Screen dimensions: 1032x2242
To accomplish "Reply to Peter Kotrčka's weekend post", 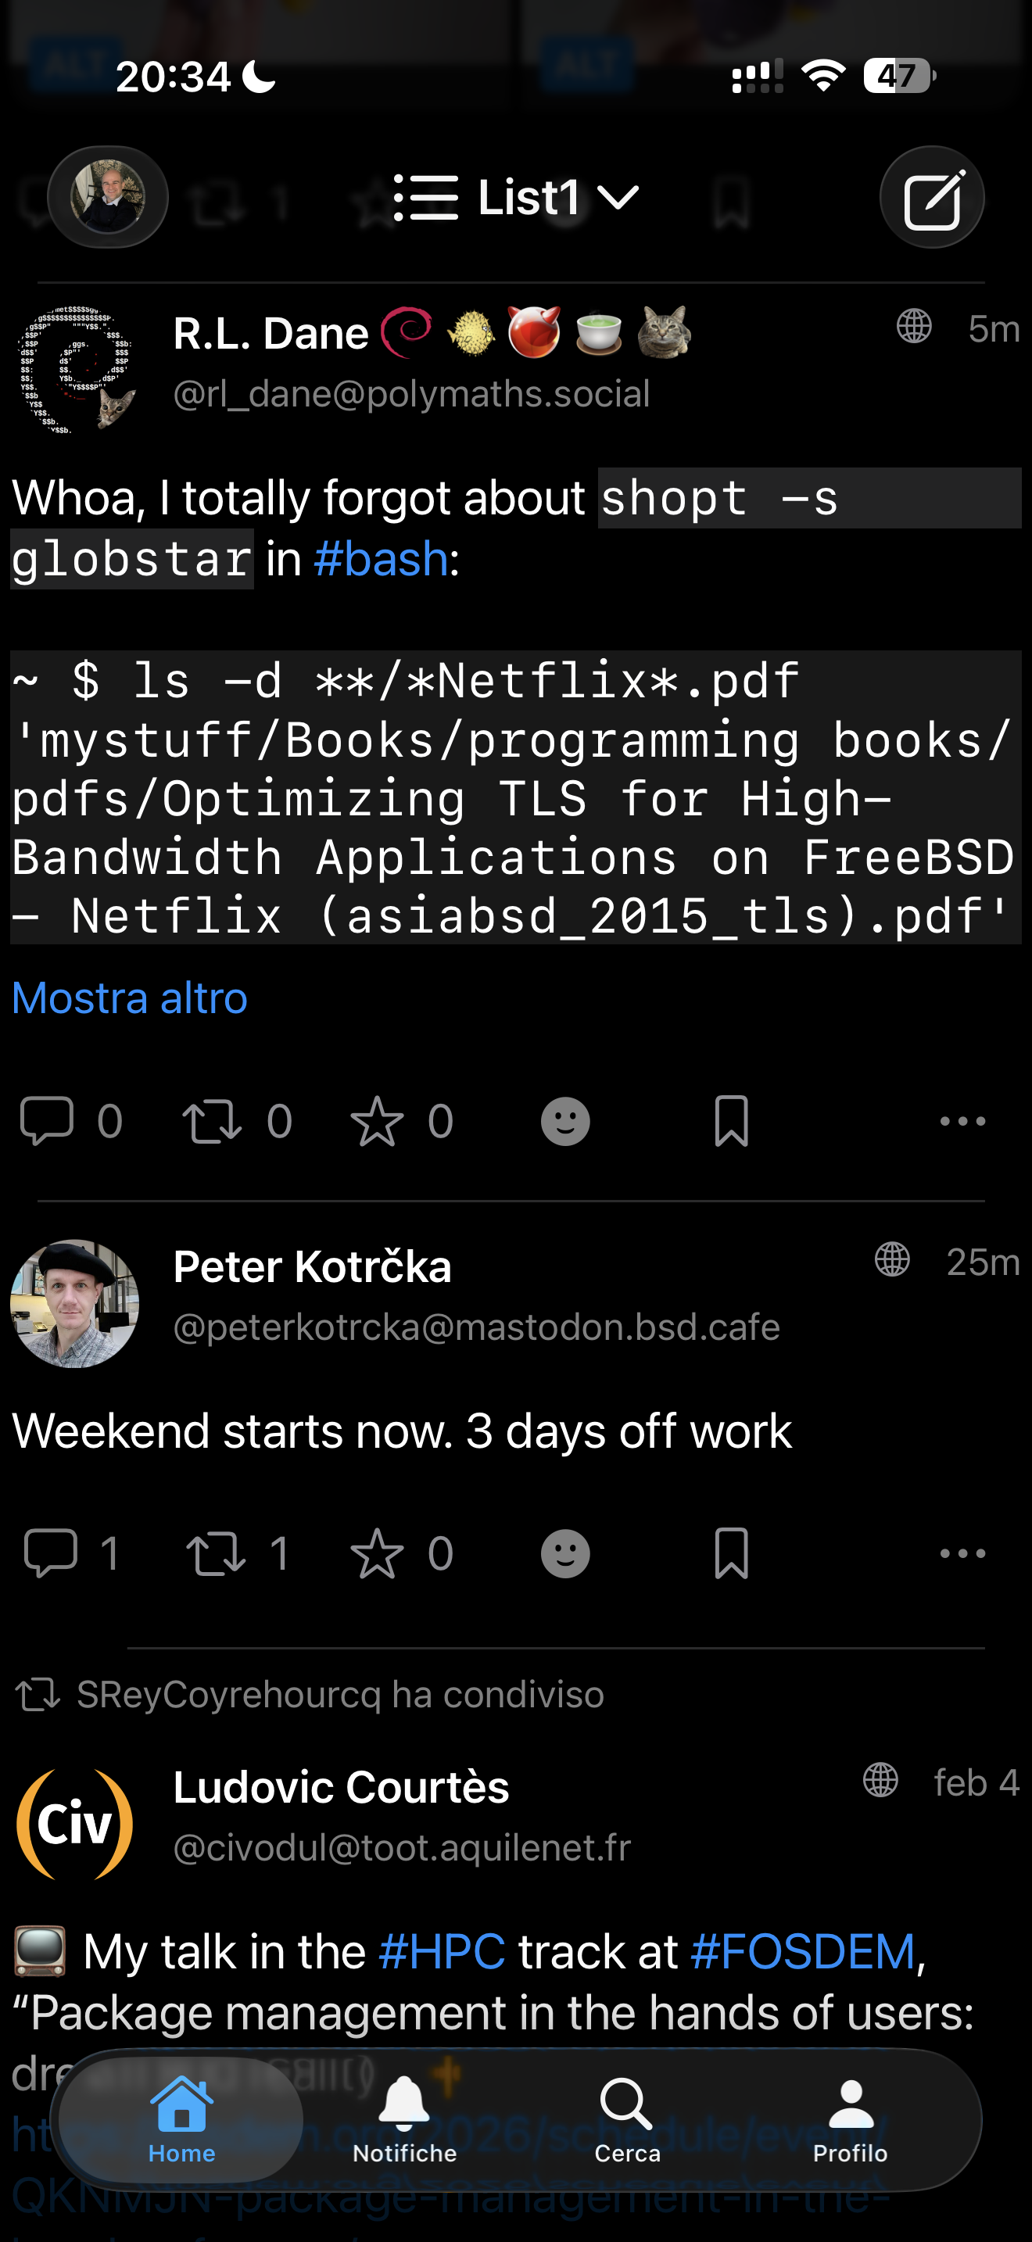I will click(51, 1553).
